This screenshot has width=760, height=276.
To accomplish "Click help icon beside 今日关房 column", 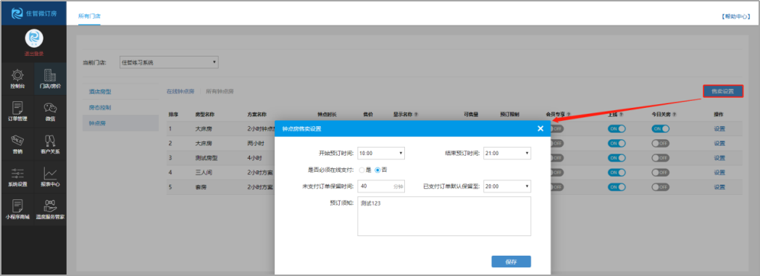I will click(x=675, y=114).
